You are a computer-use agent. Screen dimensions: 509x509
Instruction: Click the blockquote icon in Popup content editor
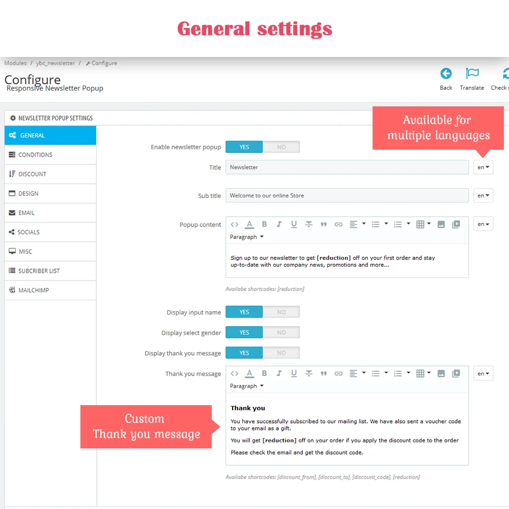coord(324,223)
